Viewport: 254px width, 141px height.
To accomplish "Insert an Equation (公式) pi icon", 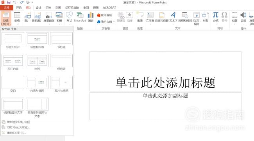I will (216, 15).
